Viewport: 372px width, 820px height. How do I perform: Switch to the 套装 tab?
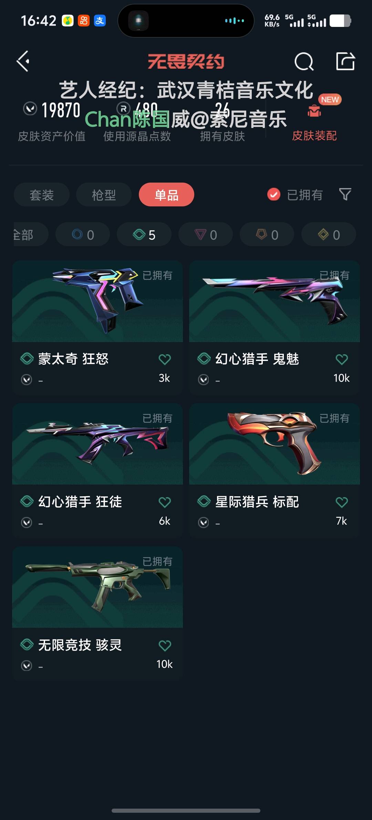[x=42, y=195]
